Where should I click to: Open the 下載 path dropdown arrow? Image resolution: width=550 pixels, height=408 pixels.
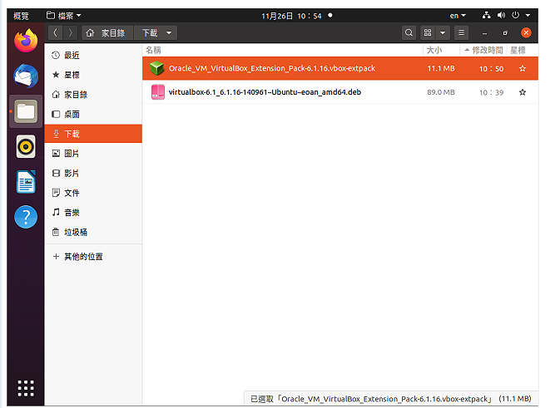[x=169, y=33]
